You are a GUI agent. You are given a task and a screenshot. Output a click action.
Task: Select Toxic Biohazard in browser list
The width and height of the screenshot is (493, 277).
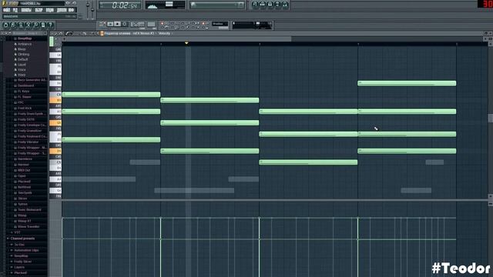(29, 210)
